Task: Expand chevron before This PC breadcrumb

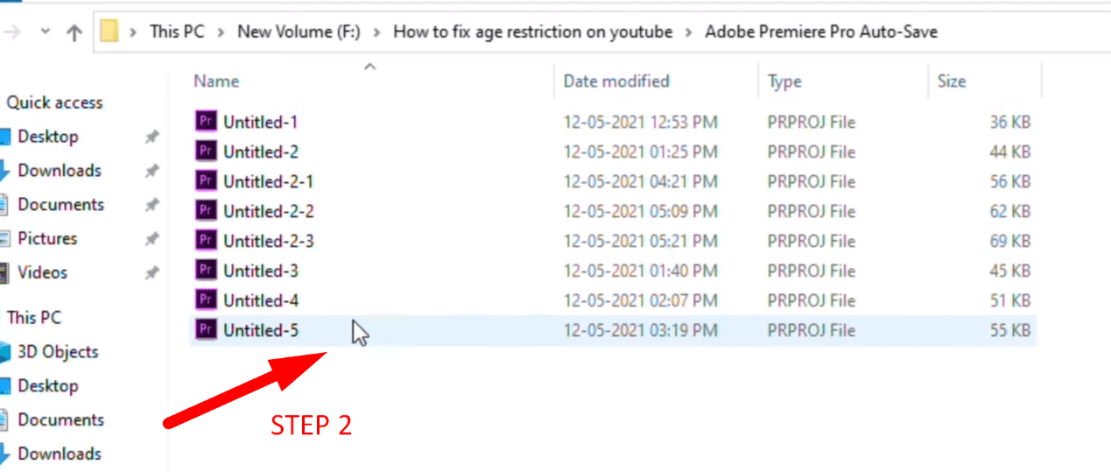Action: coord(134,32)
